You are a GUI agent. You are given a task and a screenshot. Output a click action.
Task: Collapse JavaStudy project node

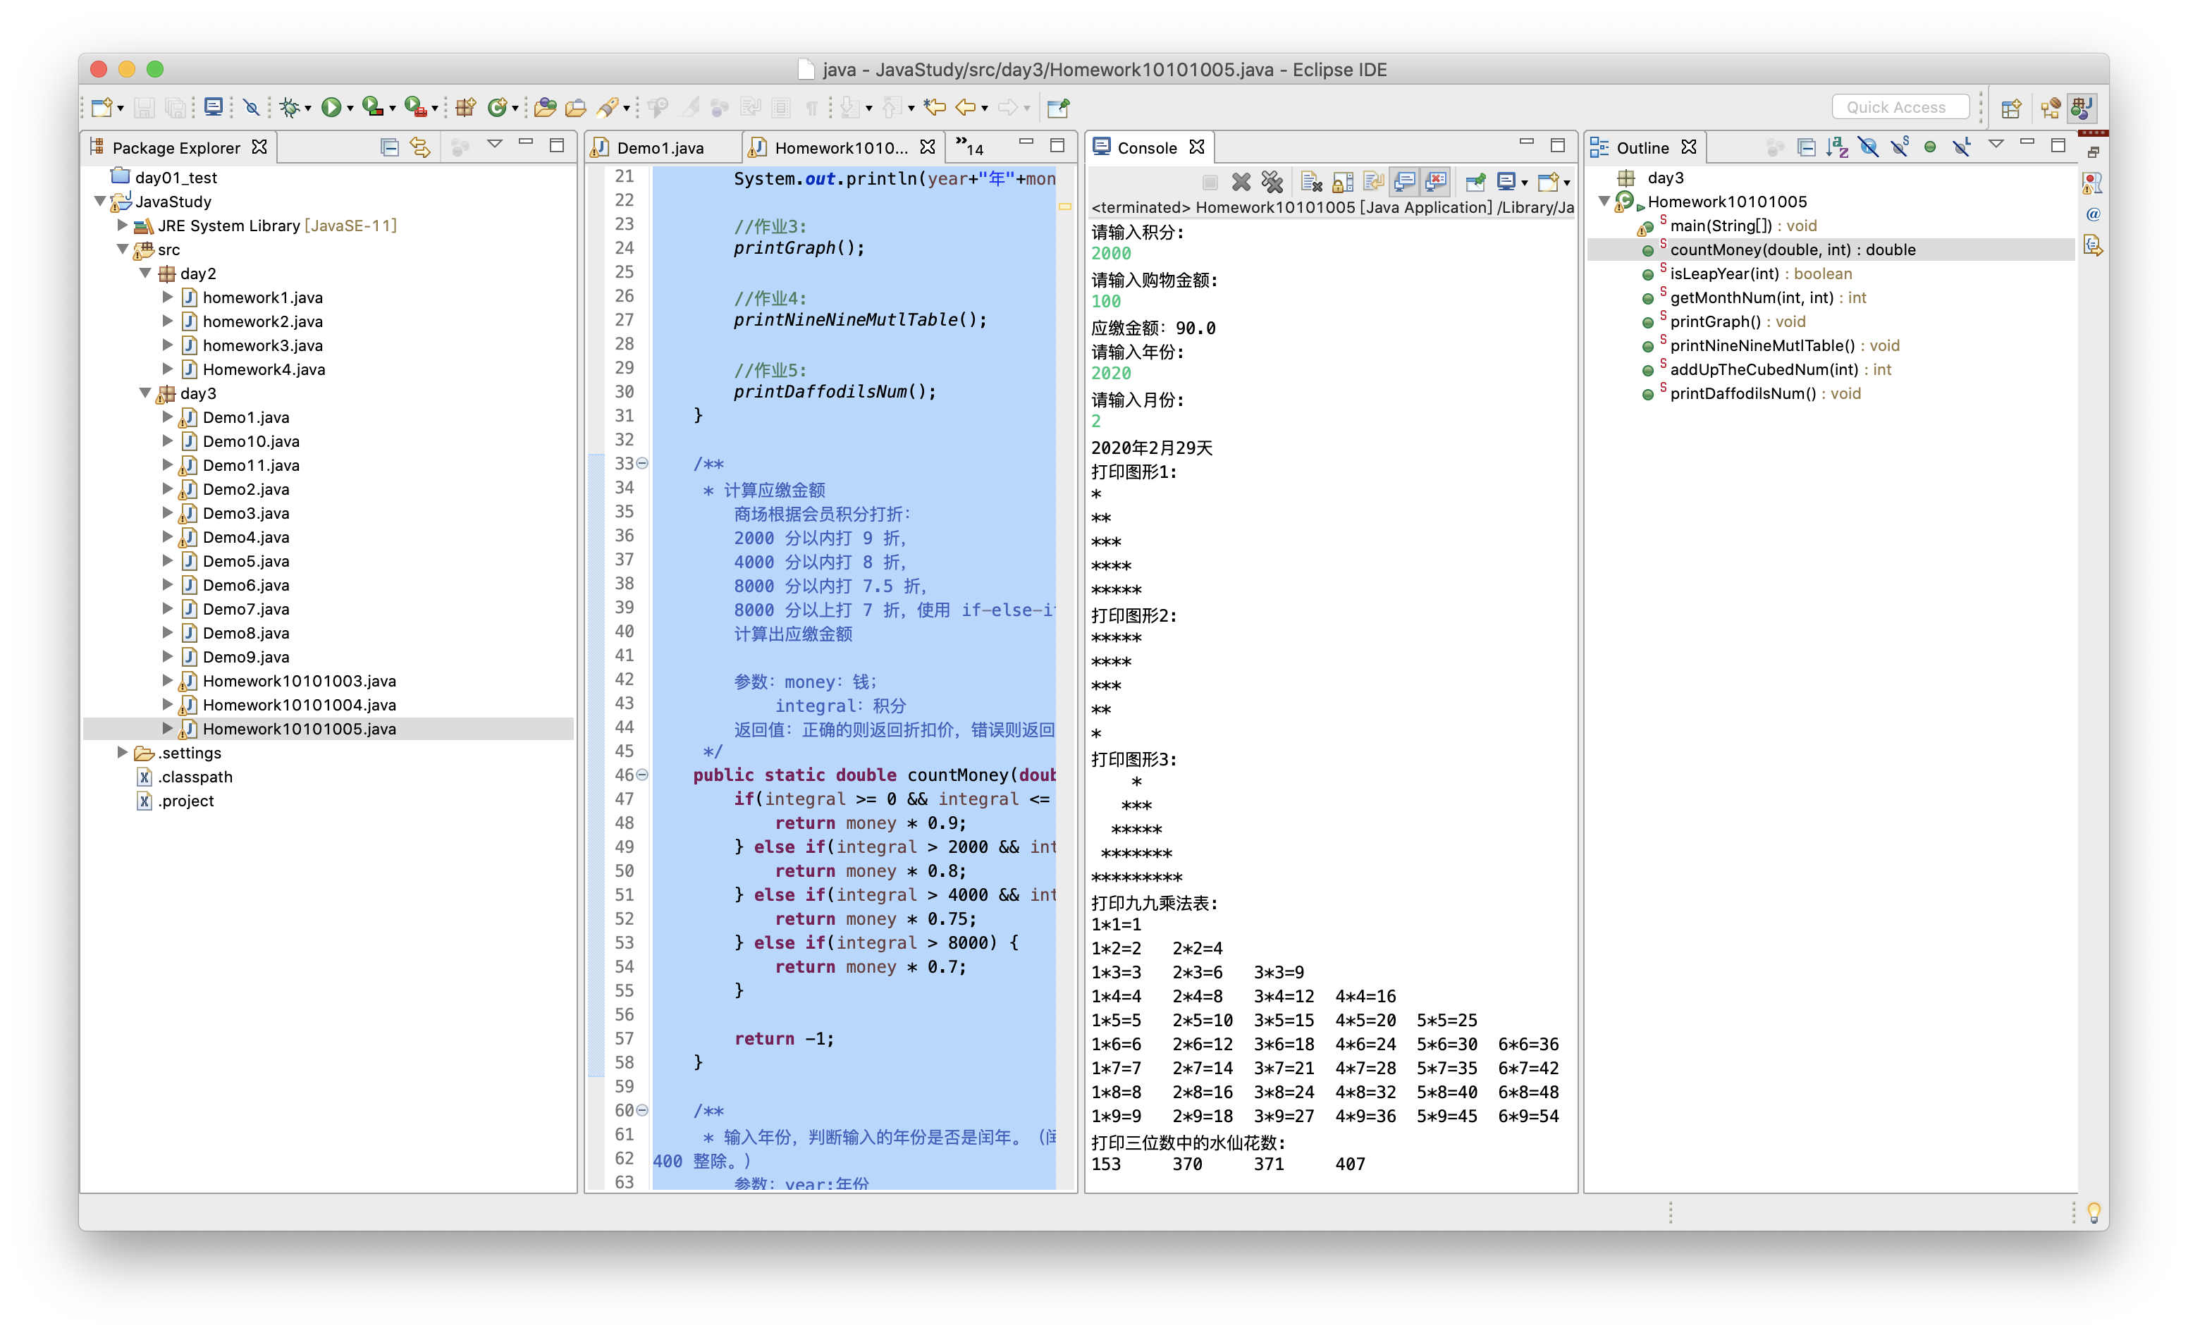99,201
